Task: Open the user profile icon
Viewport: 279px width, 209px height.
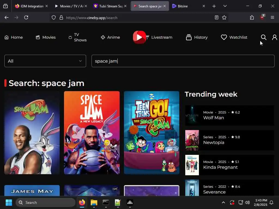Action: [x=275, y=37]
